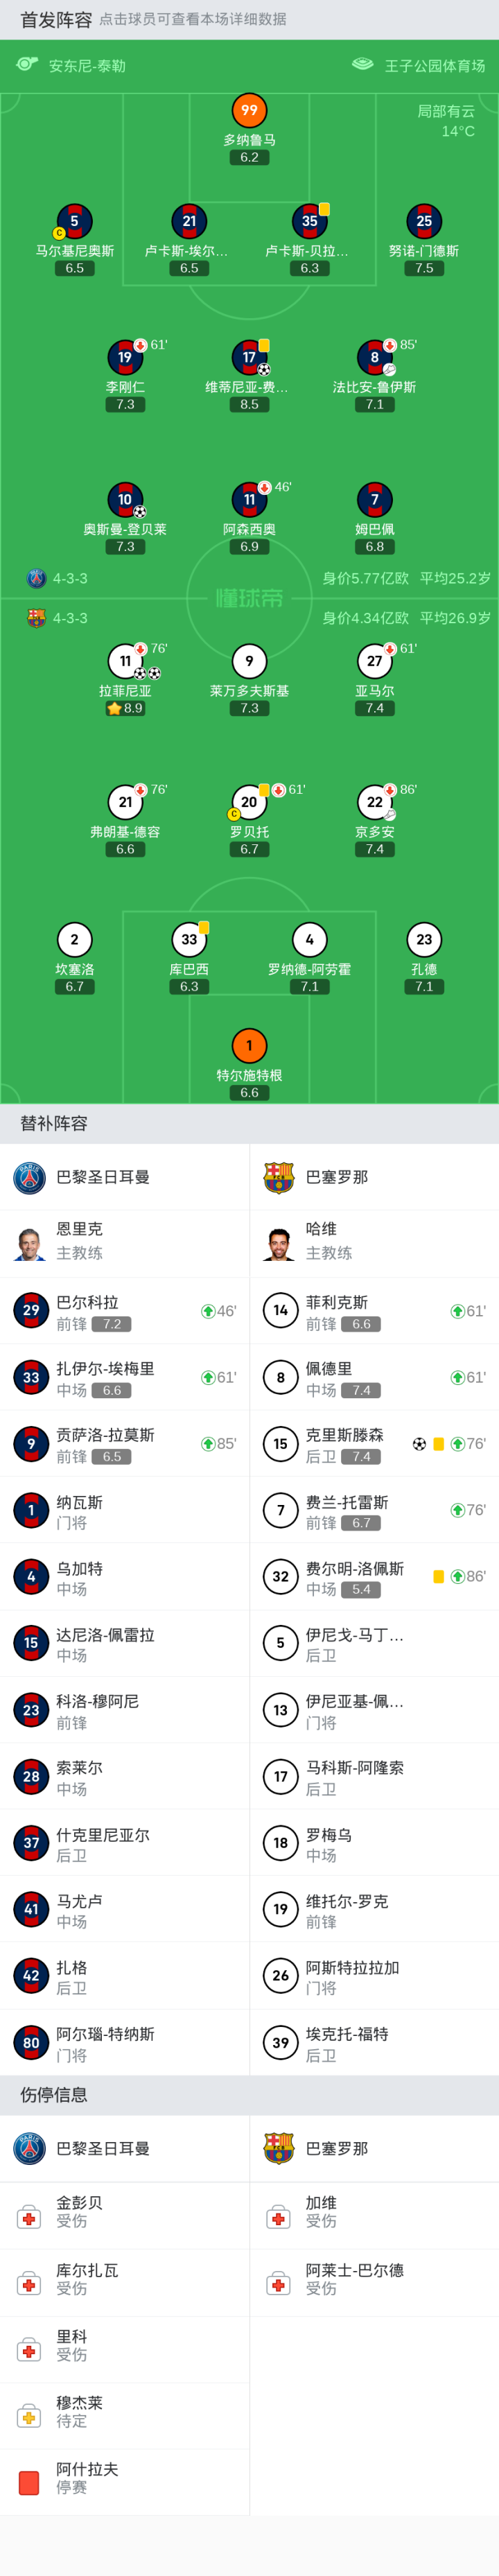Tap the Barcelona crest in the 伤停信息 section
The image size is (499, 2576).
pyautogui.click(x=279, y=2148)
